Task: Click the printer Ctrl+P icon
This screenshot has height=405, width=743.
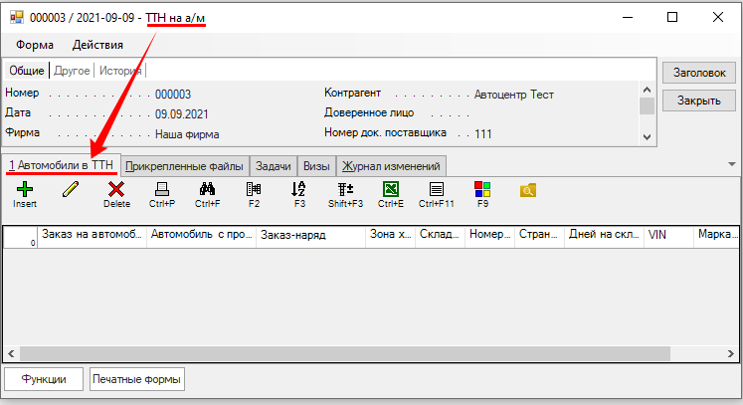Action: (162, 189)
